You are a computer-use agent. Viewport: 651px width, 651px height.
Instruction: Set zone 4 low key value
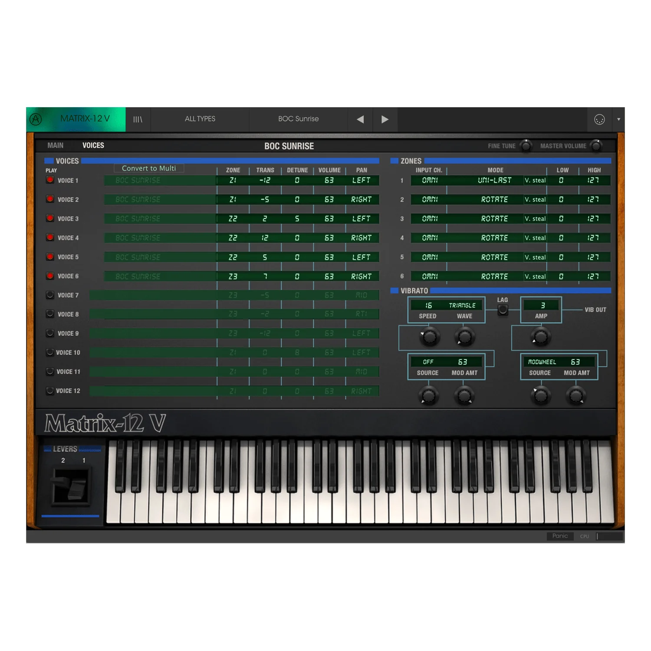click(x=562, y=238)
